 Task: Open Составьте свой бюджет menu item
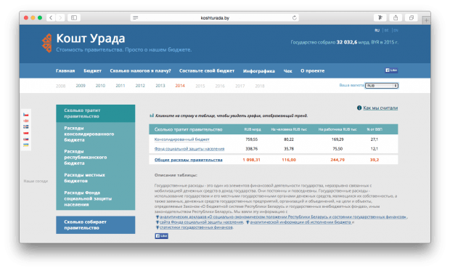pos(207,70)
